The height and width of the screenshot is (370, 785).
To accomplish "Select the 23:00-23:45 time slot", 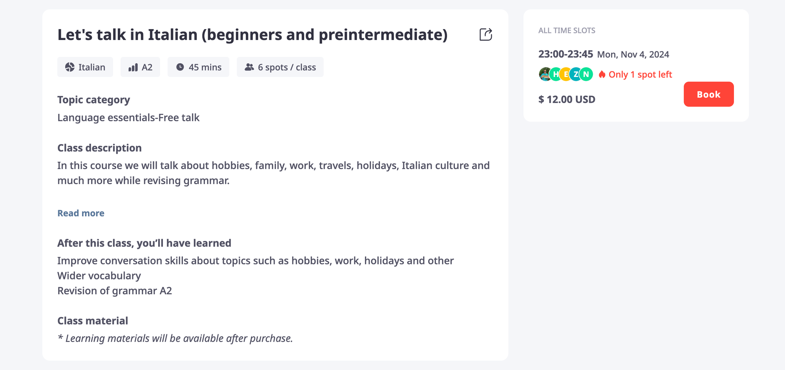I will point(565,54).
